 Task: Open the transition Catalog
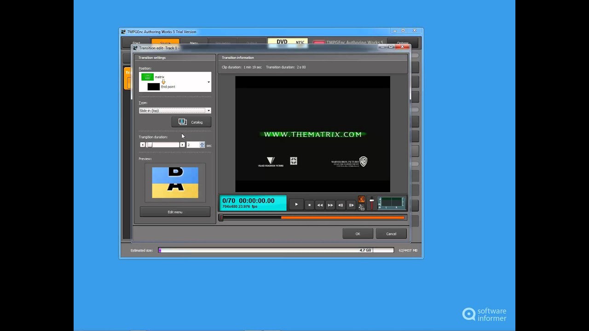pyautogui.click(x=191, y=122)
